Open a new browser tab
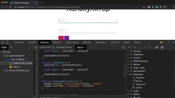Viewport: 175px width, 98px height. pos(41,3)
